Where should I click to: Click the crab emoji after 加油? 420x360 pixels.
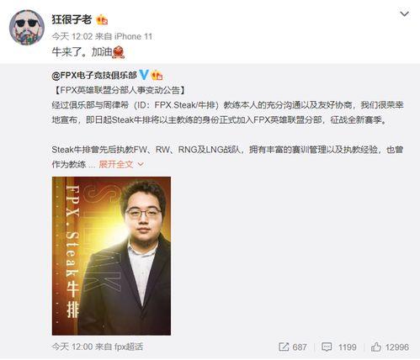pos(119,52)
